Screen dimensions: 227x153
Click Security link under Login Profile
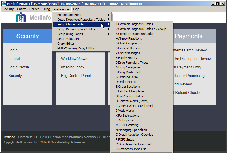(x=15, y=76)
